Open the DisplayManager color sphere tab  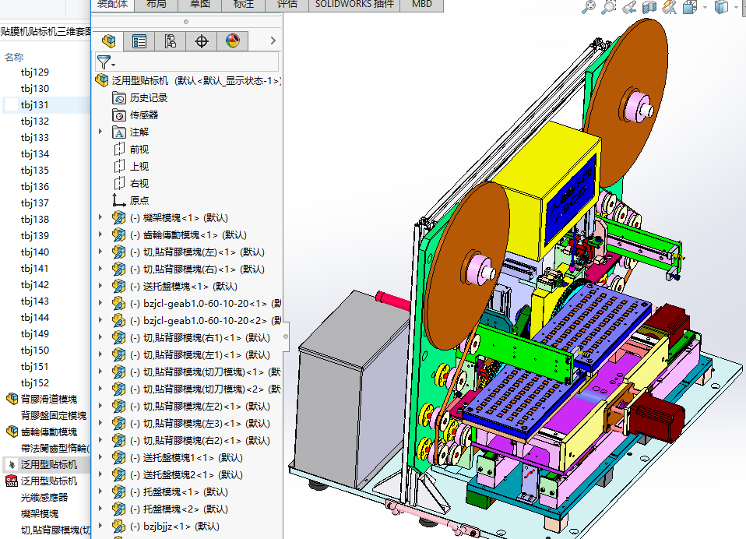pos(233,41)
